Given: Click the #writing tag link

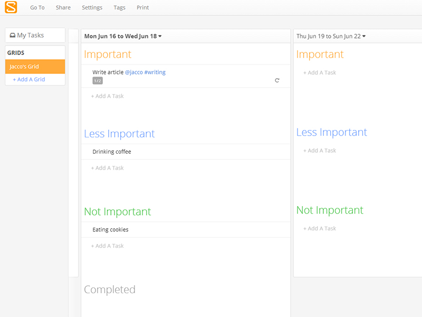Looking at the screenshot, I should click(155, 72).
